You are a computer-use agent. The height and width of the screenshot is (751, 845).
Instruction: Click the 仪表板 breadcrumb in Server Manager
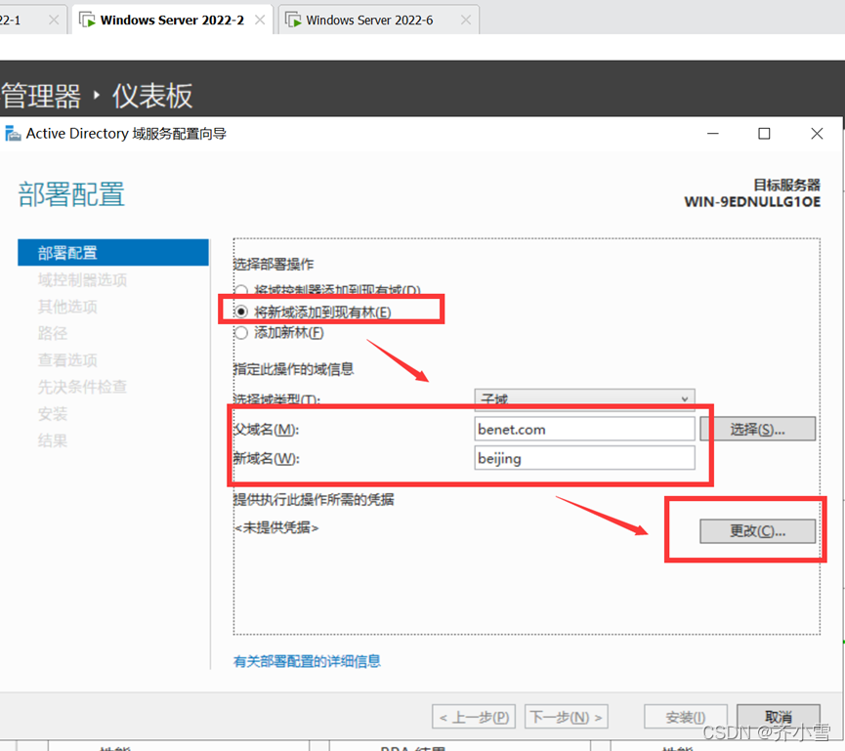(x=152, y=96)
